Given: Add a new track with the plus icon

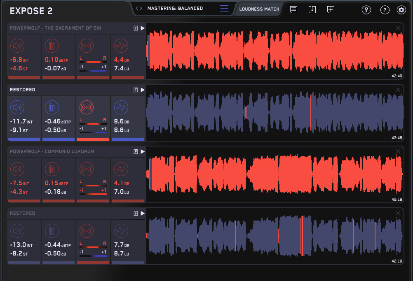Looking at the screenshot, I should pos(331,10).
